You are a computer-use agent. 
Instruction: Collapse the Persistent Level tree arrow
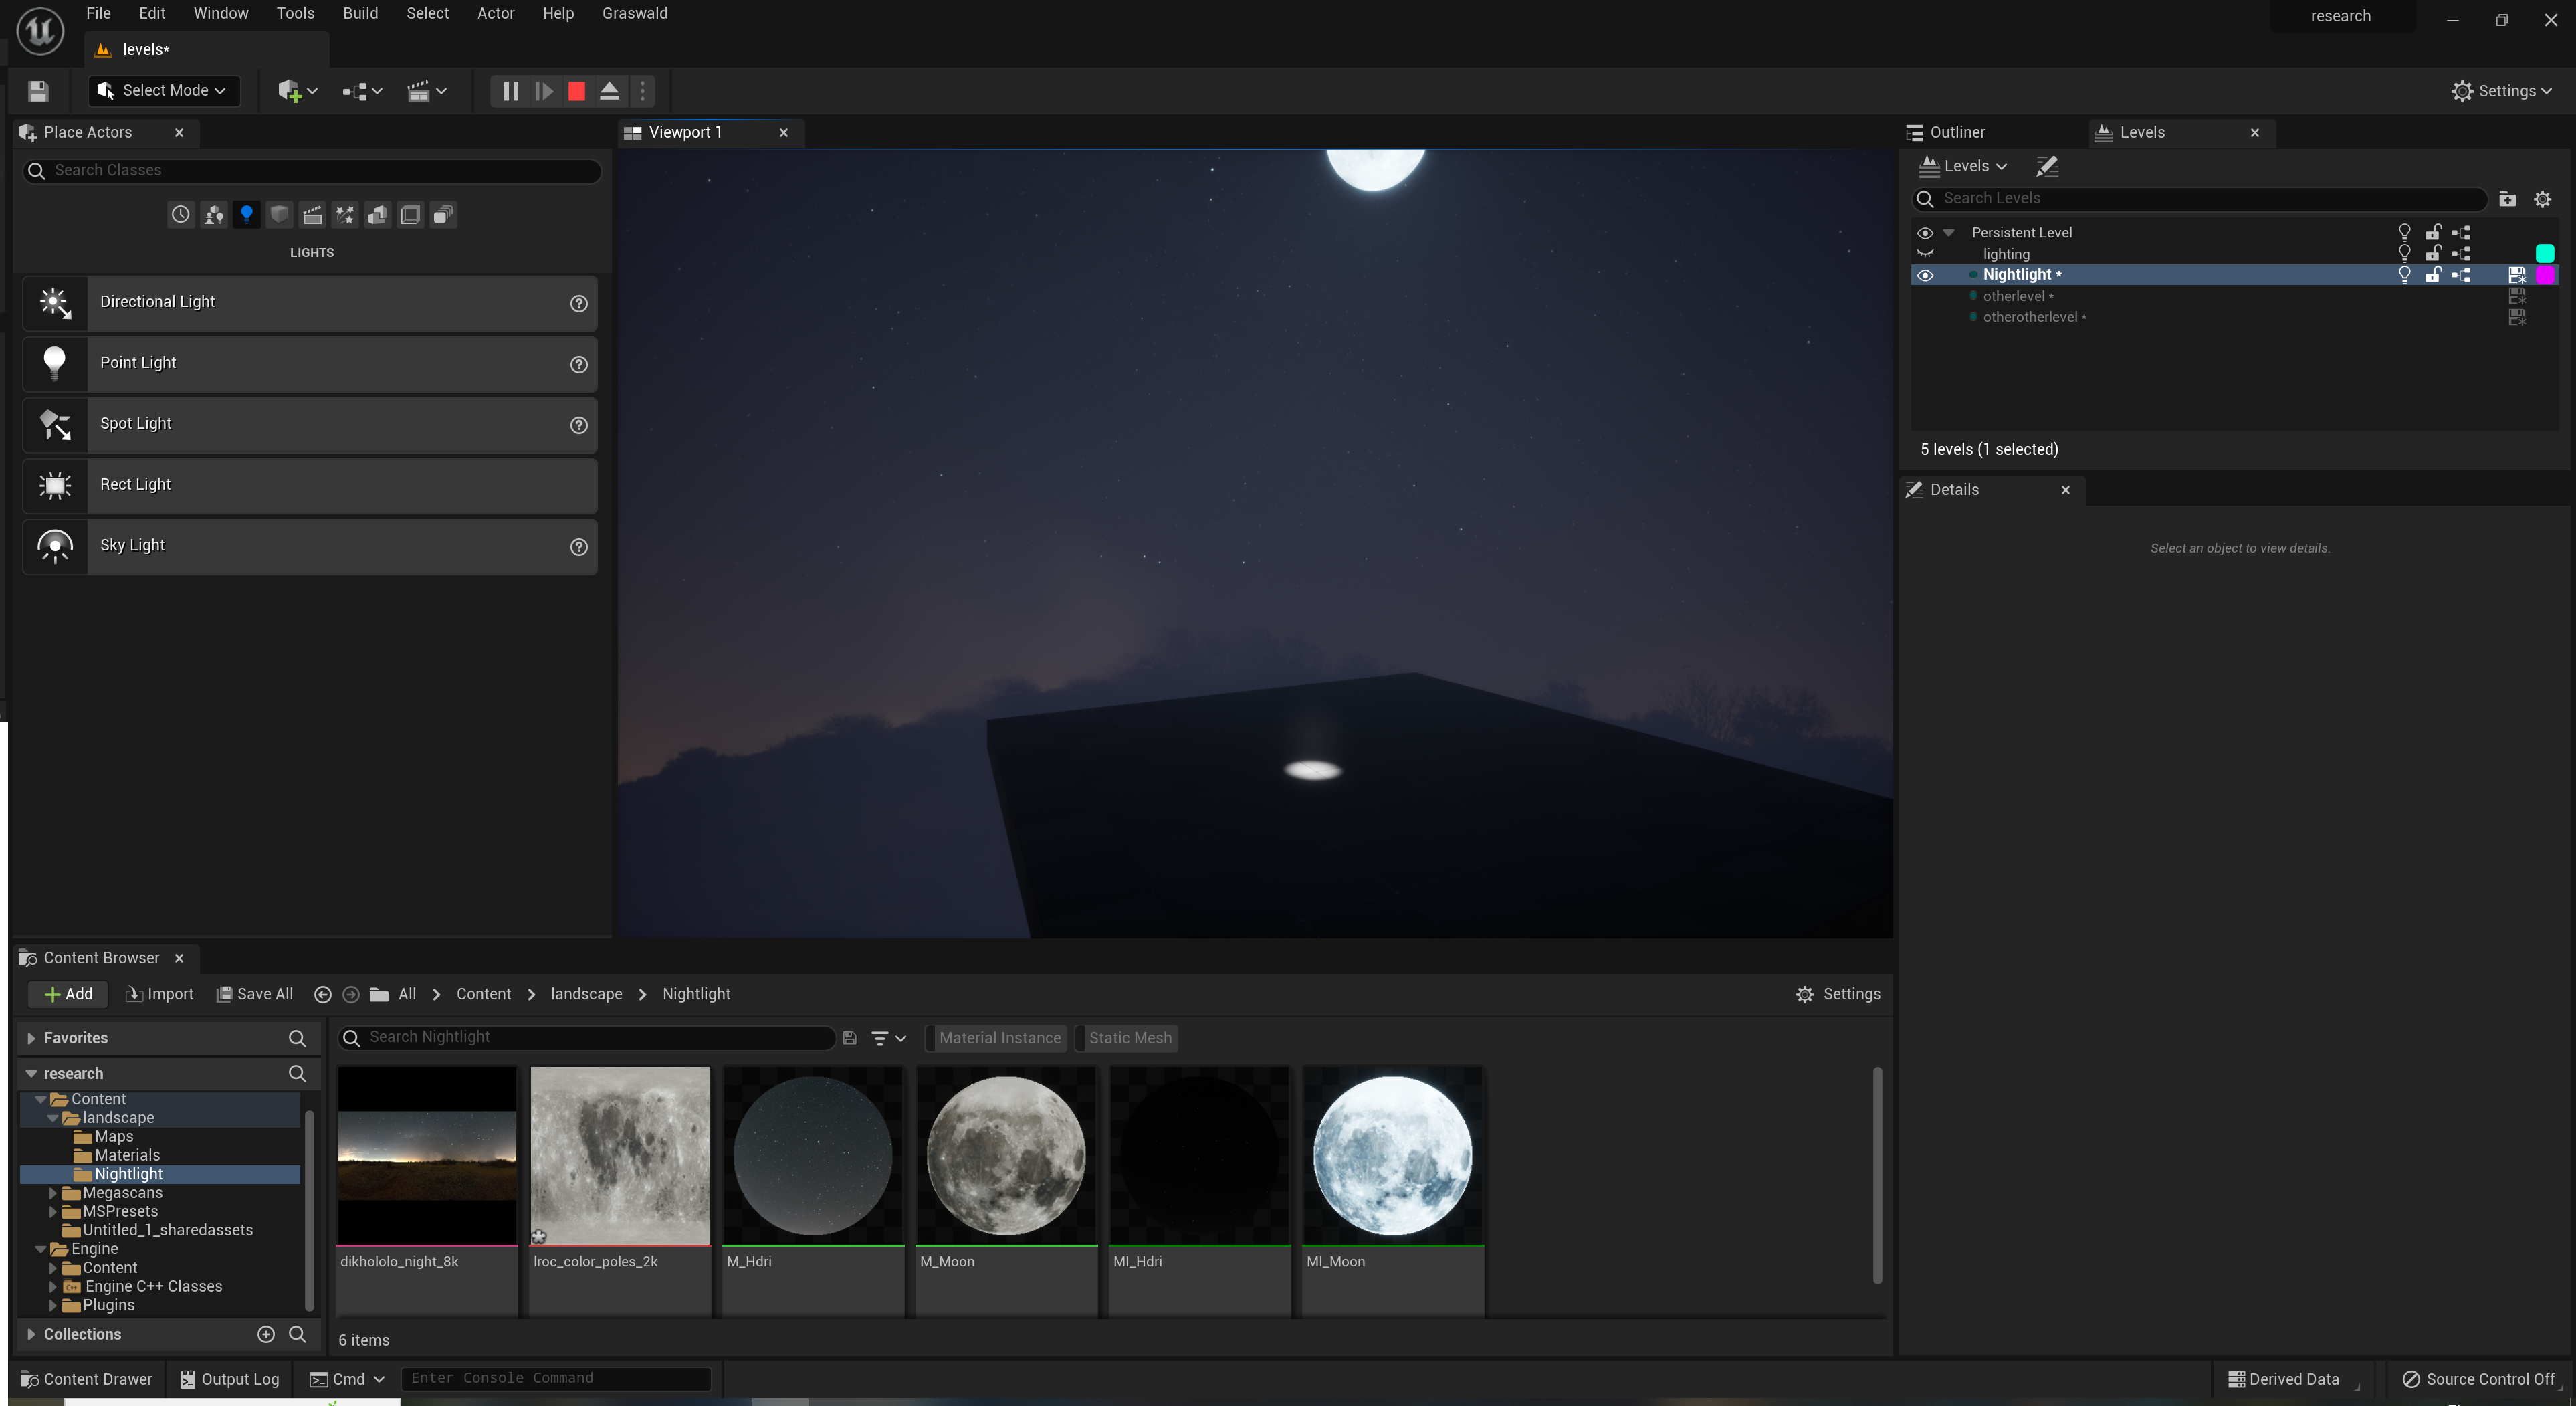[1948, 232]
